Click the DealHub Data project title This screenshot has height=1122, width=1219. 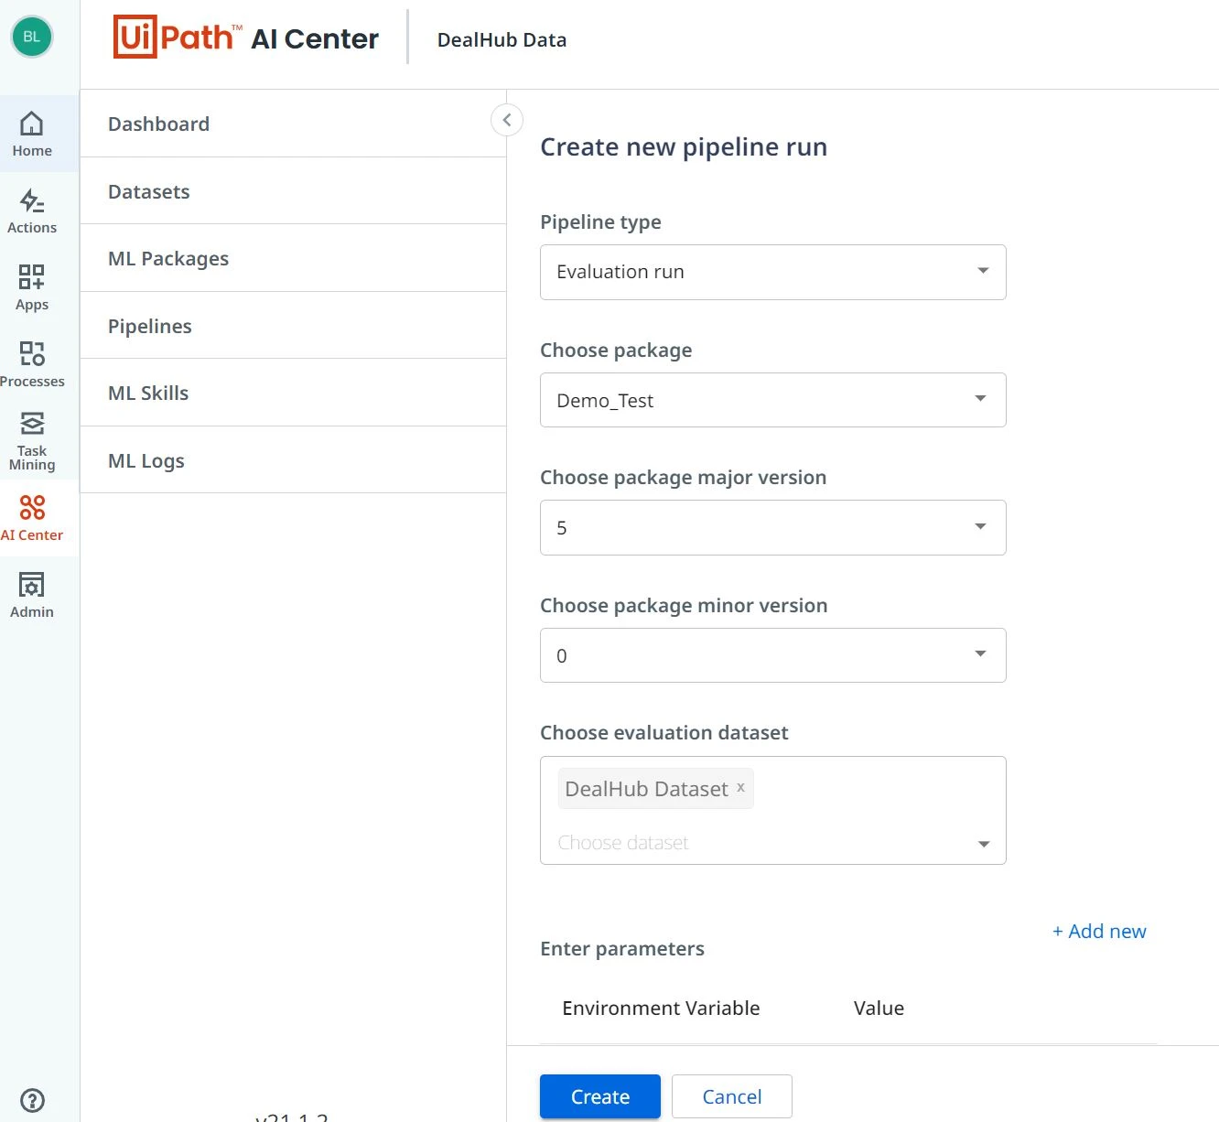click(x=502, y=39)
